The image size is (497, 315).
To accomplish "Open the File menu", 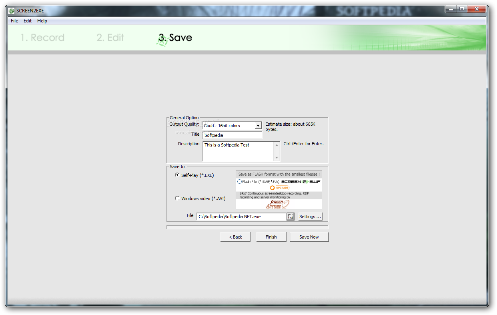I will [x=14, y=21].
